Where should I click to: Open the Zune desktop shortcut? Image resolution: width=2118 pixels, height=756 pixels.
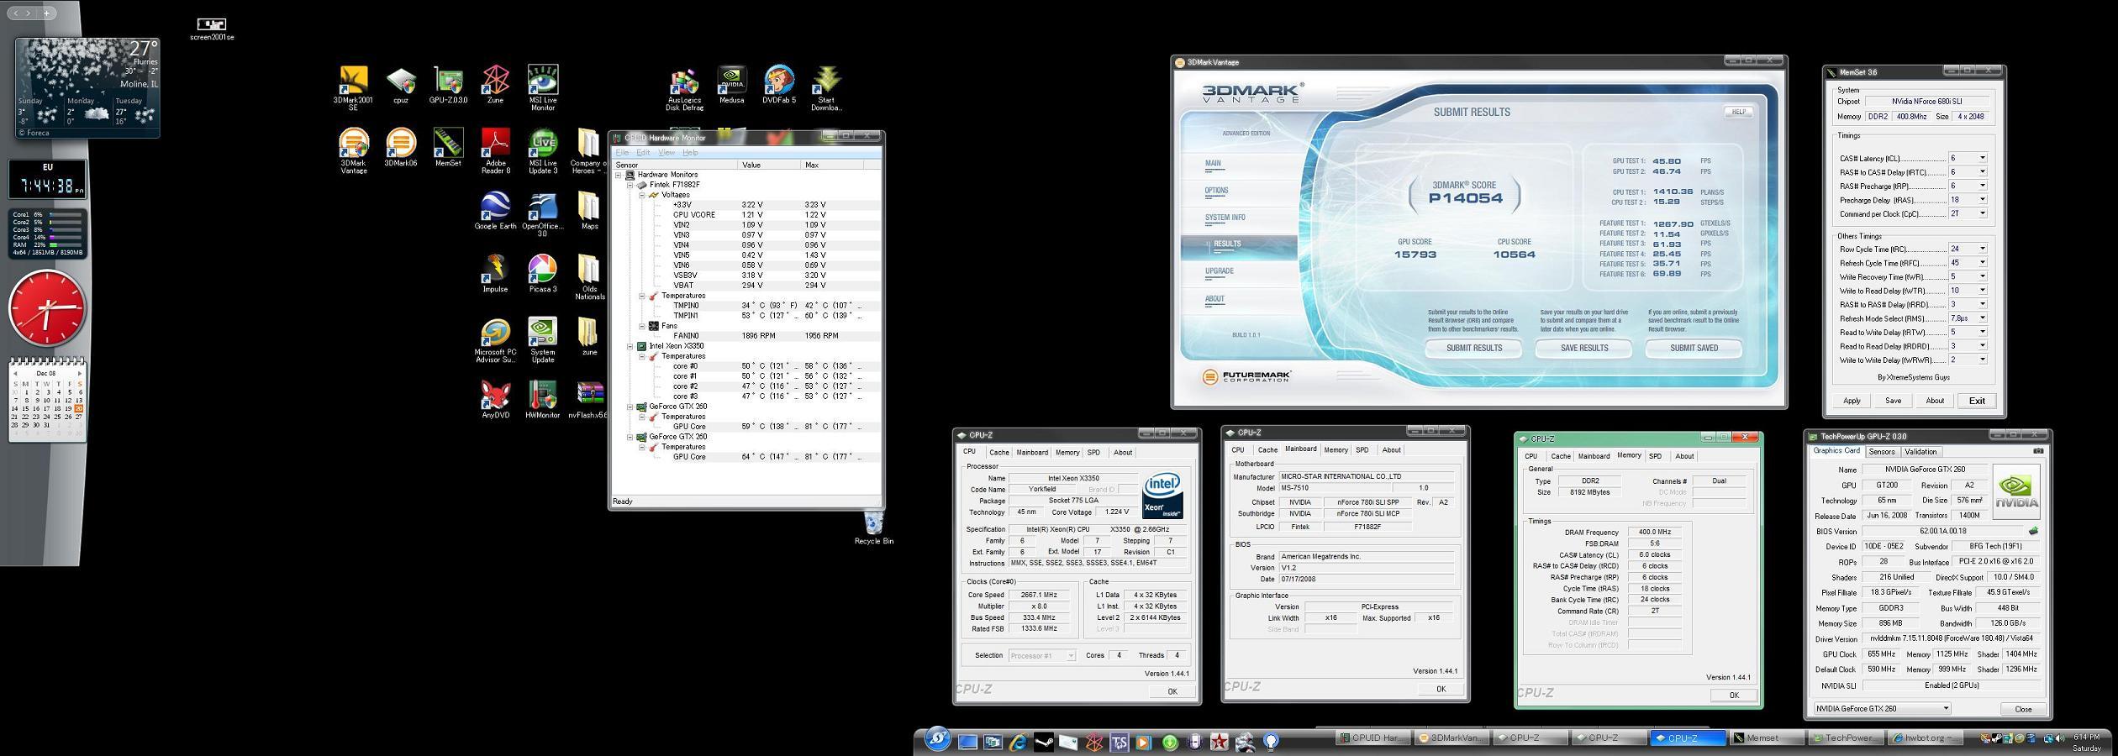coord(495,87)
